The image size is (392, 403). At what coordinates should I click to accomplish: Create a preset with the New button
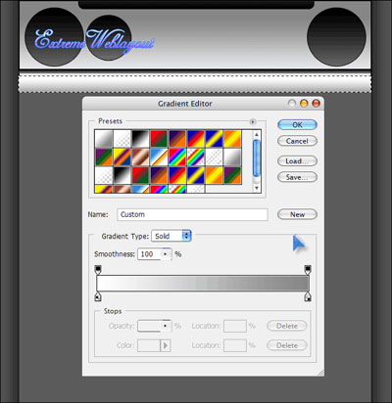point(297,214)
